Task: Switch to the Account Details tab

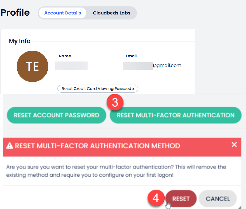Action: click(x=62, y=13)
